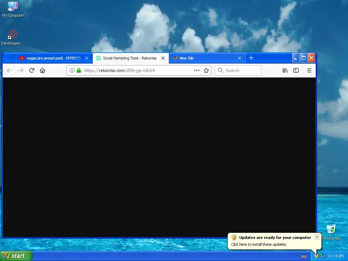The width and height of the screenshot is (348, 261).
Task: Reload the current Rekonise page
Action: point(32,71)
